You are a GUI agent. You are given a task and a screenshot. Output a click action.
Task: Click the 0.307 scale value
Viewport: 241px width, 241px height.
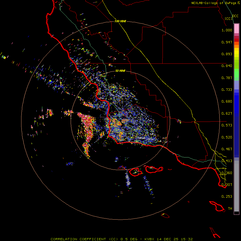227,184
